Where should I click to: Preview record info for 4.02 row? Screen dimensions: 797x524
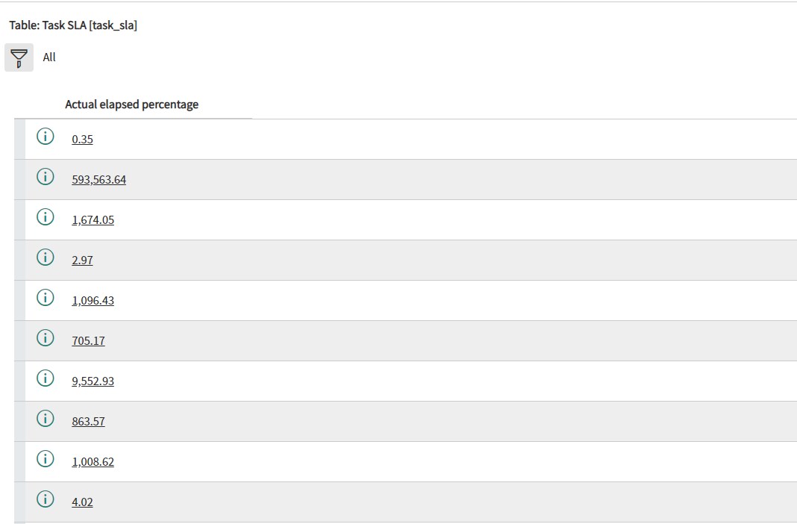pos(46,499)
